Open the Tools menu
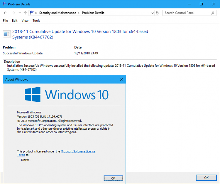Viewport: 220px width, 184px height. (x=36, y=21)
